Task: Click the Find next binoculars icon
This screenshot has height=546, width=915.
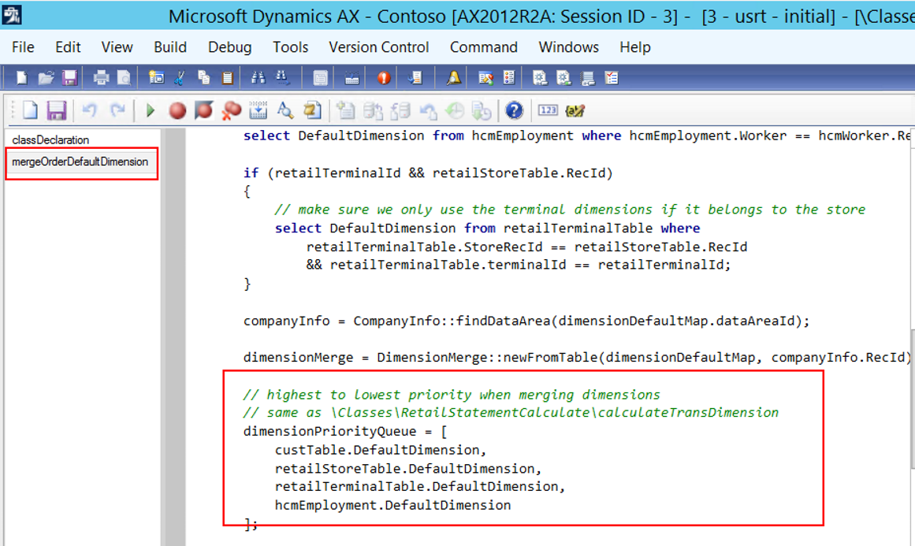Action: (282, 77)
